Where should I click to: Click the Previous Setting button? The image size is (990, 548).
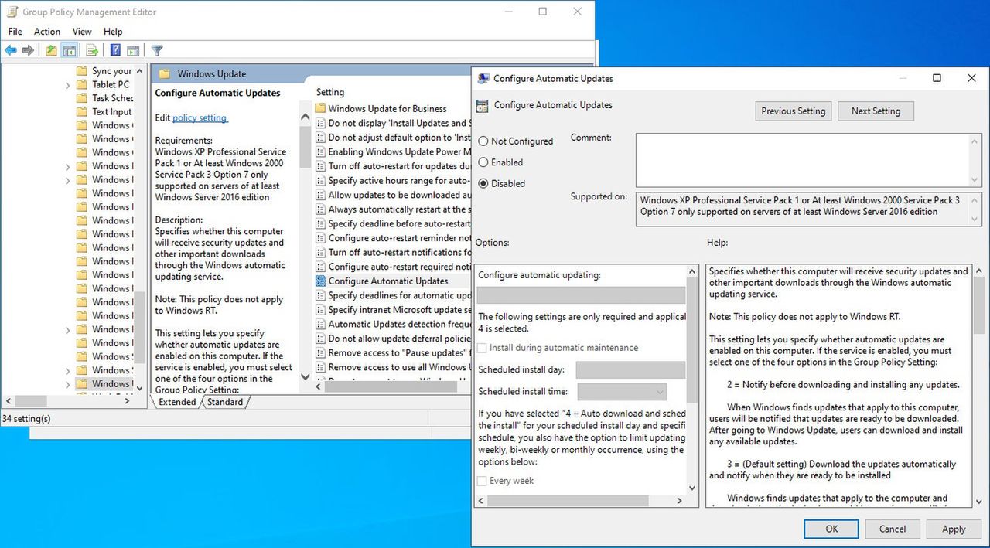(x=794, y=111)
